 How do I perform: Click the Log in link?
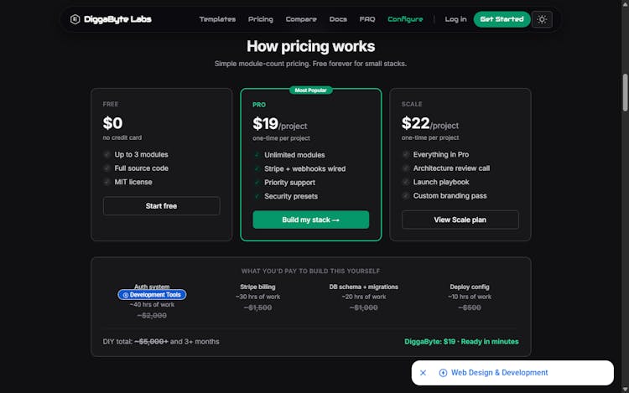click(455, 19)
